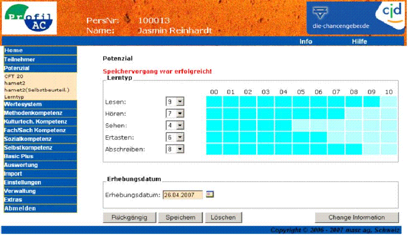Click the CJD logo
The width and height of the screenshot is (408, 237).
pos(394,12)
